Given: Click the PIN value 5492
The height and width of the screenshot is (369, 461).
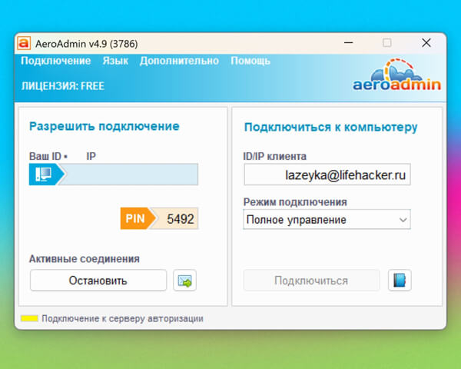Looking at the screenshot, I should coord(181,219).
